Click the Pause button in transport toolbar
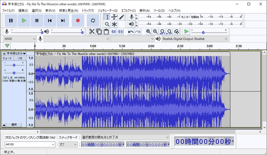The width and height of the screenshot is (267, 155). (11, 21)
